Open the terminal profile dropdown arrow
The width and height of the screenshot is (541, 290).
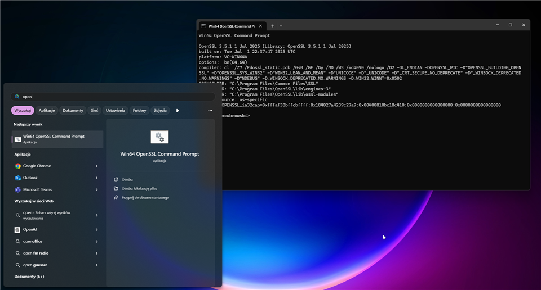coord(281,26)
